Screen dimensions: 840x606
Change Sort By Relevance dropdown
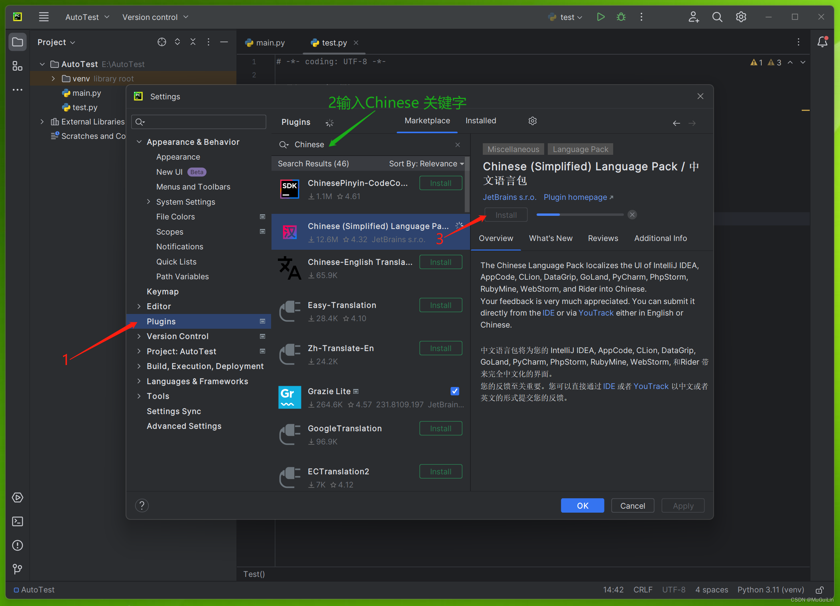[x=426, y=164]
